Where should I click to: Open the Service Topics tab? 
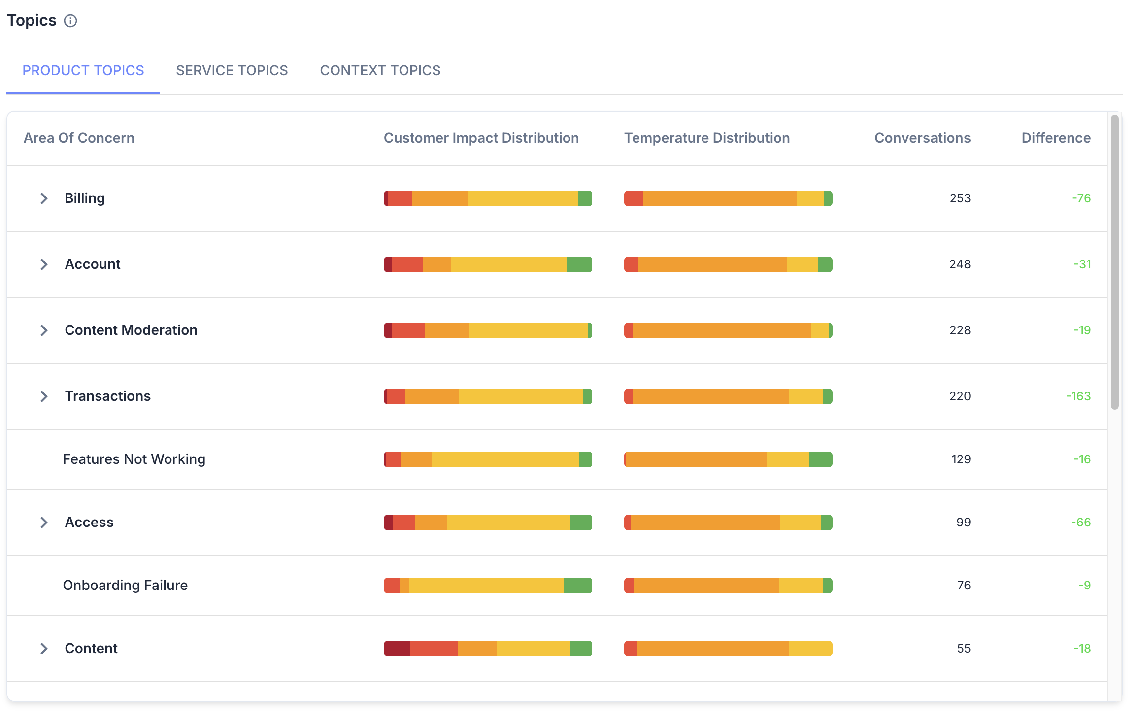(x=232, y=70)
